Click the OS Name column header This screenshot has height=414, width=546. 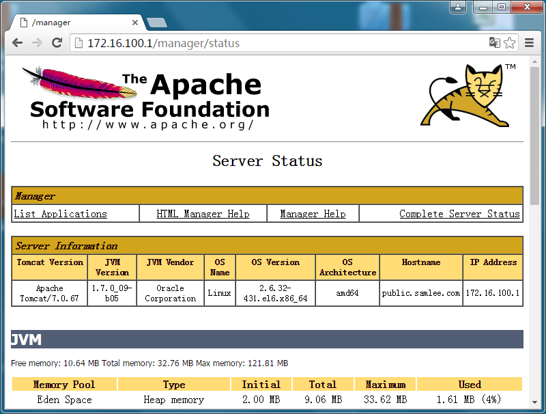[220, 267]
